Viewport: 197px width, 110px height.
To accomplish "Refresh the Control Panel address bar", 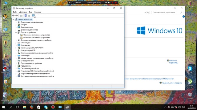I will 148,13.
